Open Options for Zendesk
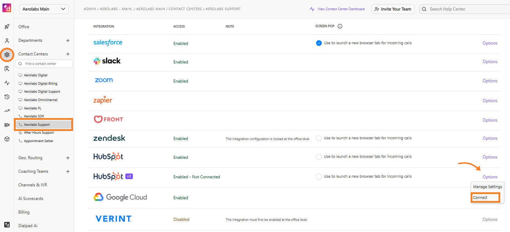Screen dimensions: 510x232 coord(490,138)
